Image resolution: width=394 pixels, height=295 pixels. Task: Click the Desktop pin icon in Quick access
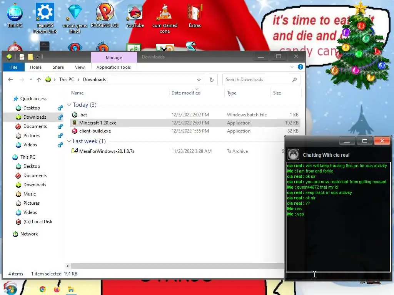[60, 108]
